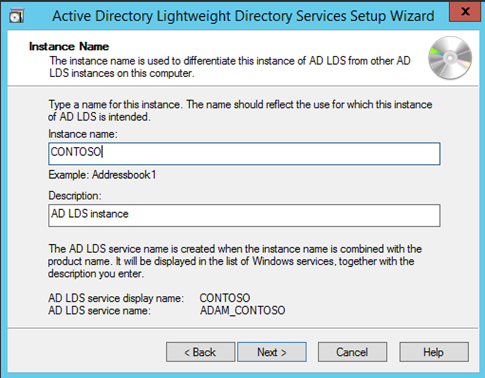Screen dimensions: 485x378
Task: Open Help for this wizard page
Action: tap(433, 352)
